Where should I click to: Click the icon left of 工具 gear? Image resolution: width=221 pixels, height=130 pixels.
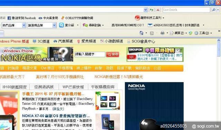(191, 33)
